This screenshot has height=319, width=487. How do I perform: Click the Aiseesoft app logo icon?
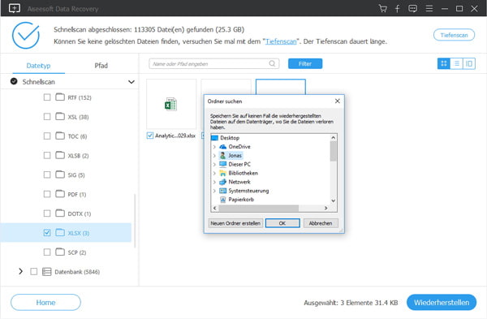[x=15, y=8]
